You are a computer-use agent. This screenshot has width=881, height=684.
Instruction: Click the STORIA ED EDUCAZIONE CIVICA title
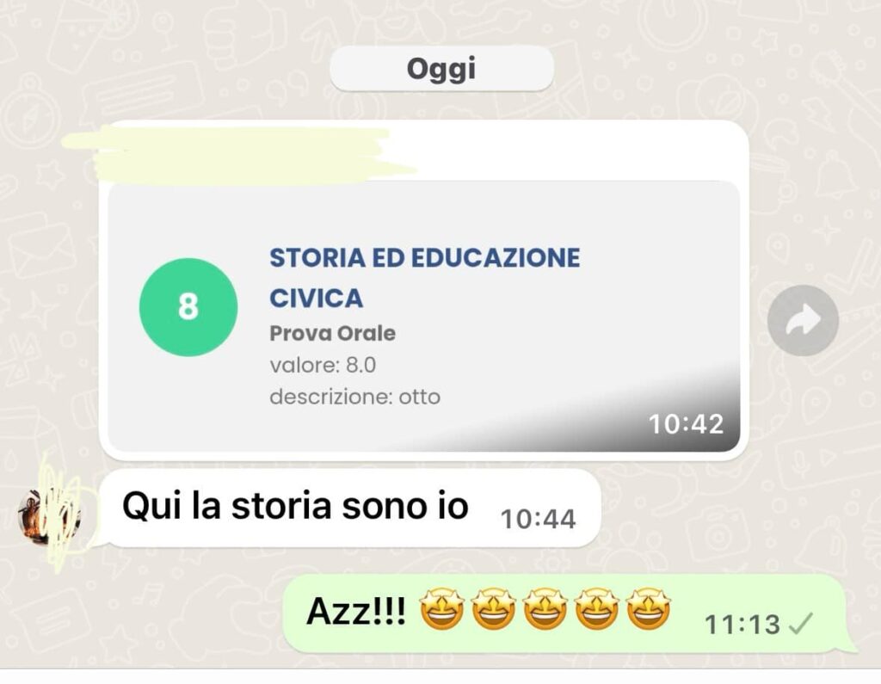(x=425, y=278)
